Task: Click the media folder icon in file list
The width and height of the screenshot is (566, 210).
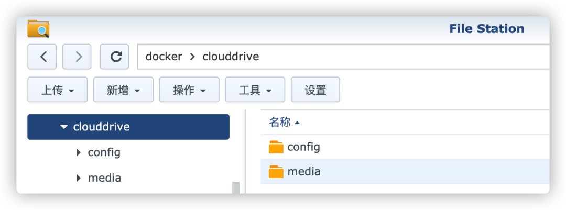Action: pos(276,172)
